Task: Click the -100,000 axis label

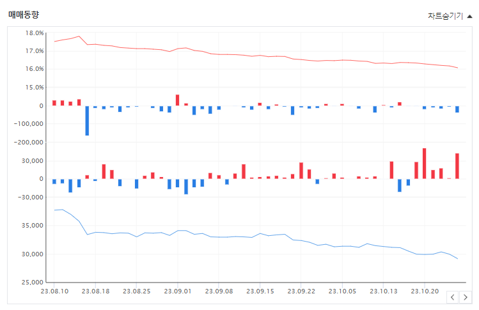Action: [29, 124]
